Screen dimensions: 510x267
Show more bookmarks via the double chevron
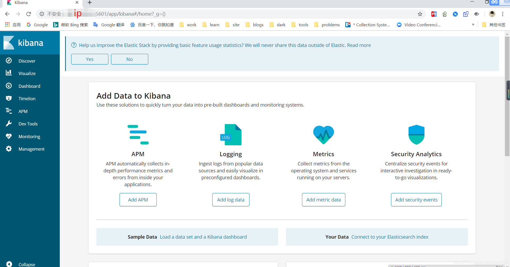473,25
